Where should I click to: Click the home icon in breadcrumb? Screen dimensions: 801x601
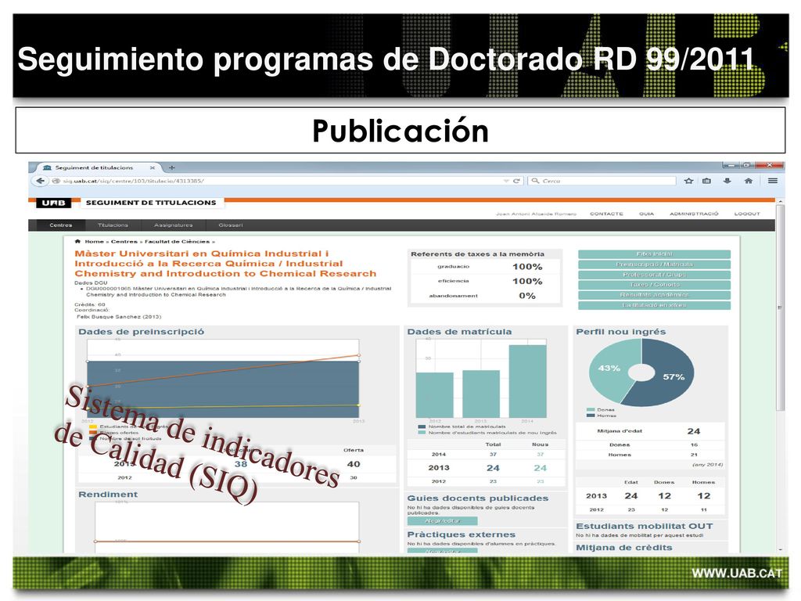[77, 241]
